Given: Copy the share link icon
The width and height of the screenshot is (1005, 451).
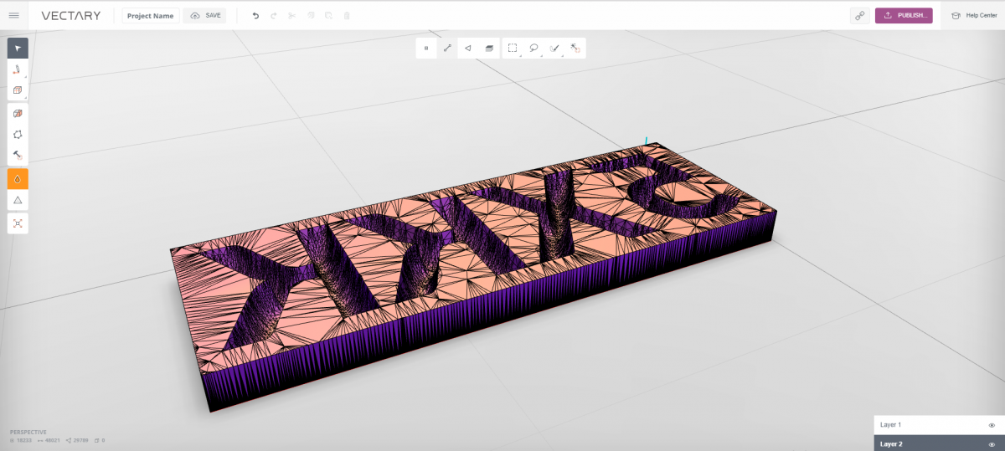Looking at the screenshot, I should (x=859, y=16).
